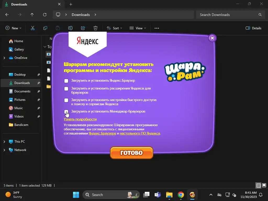Collapse the Today group chevron
268x201 pixels.
45,47
